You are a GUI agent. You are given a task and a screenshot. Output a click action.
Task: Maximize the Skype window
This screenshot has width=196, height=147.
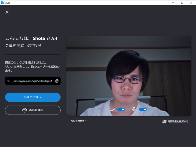182,3
